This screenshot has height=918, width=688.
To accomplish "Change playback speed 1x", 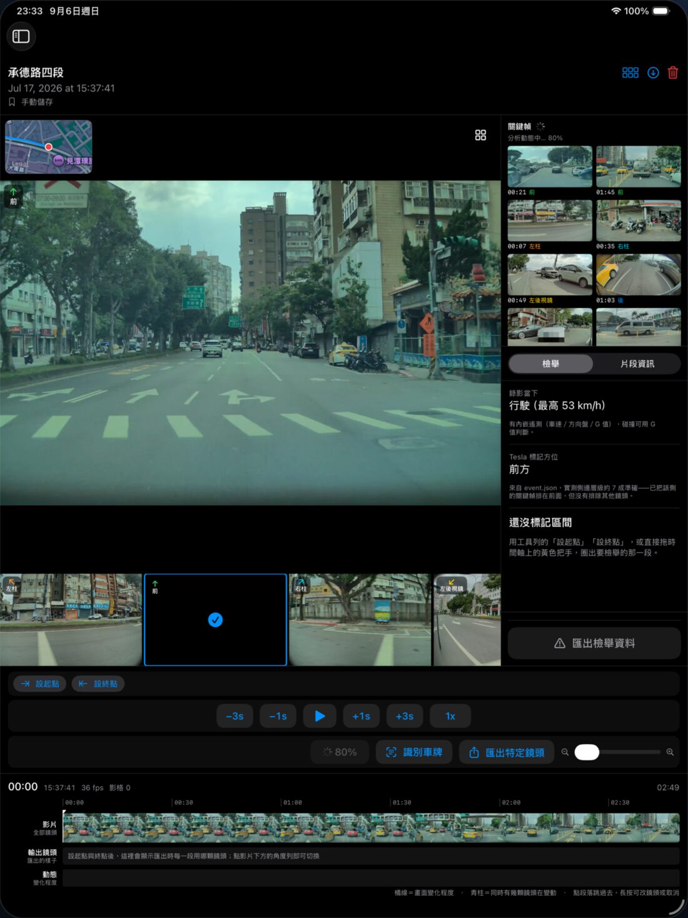I will (450, 716).
